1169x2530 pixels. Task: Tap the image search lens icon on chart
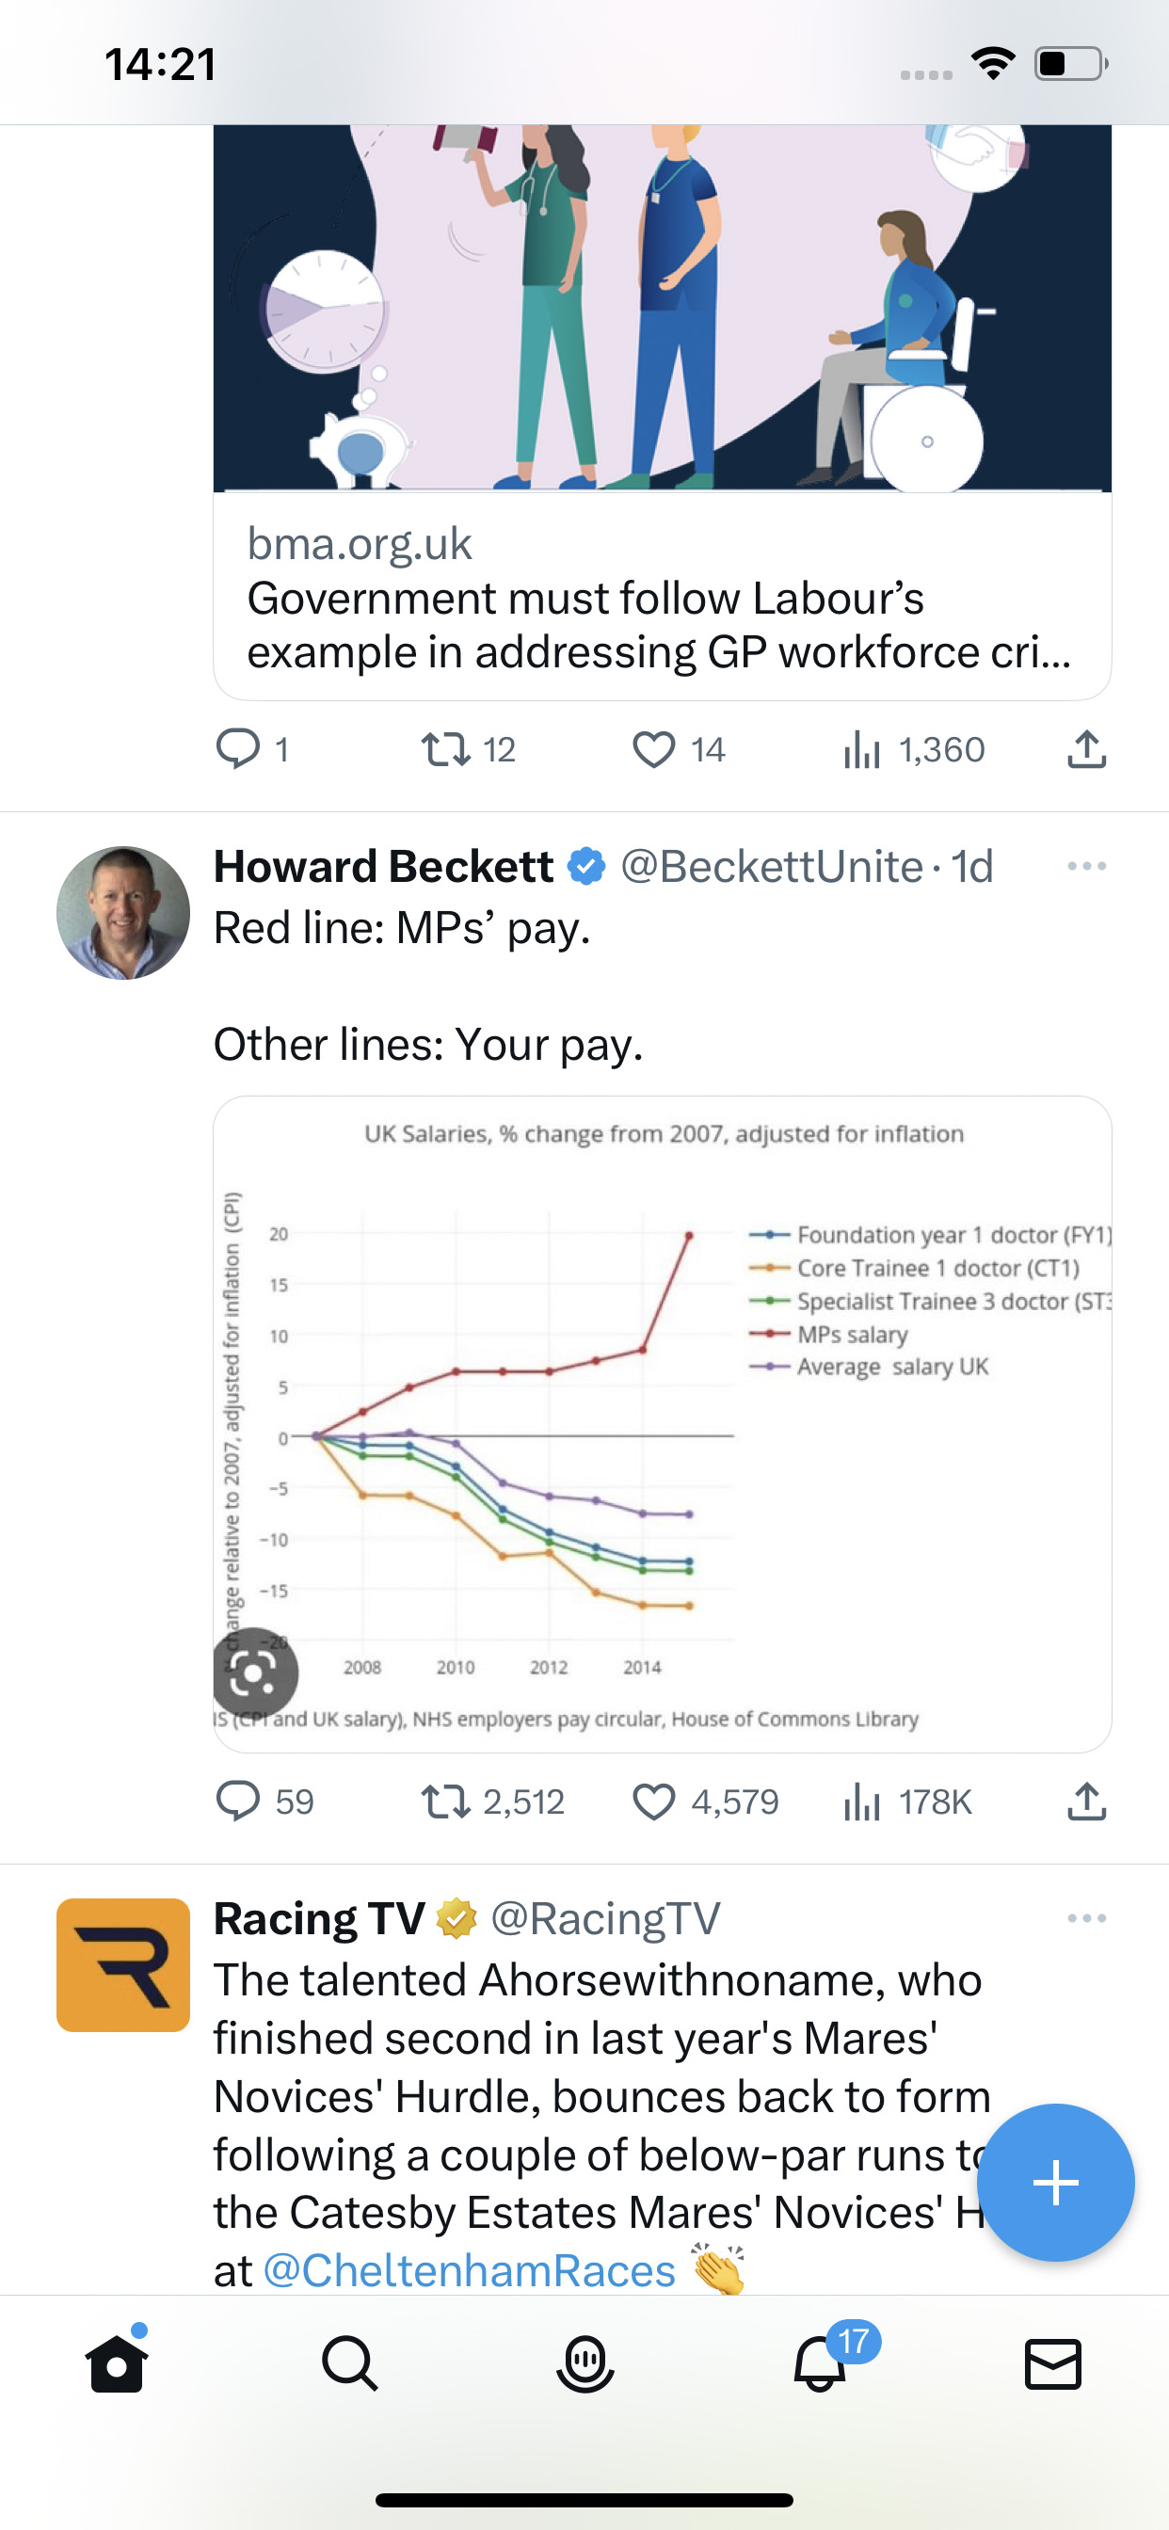pos(255,1673)
